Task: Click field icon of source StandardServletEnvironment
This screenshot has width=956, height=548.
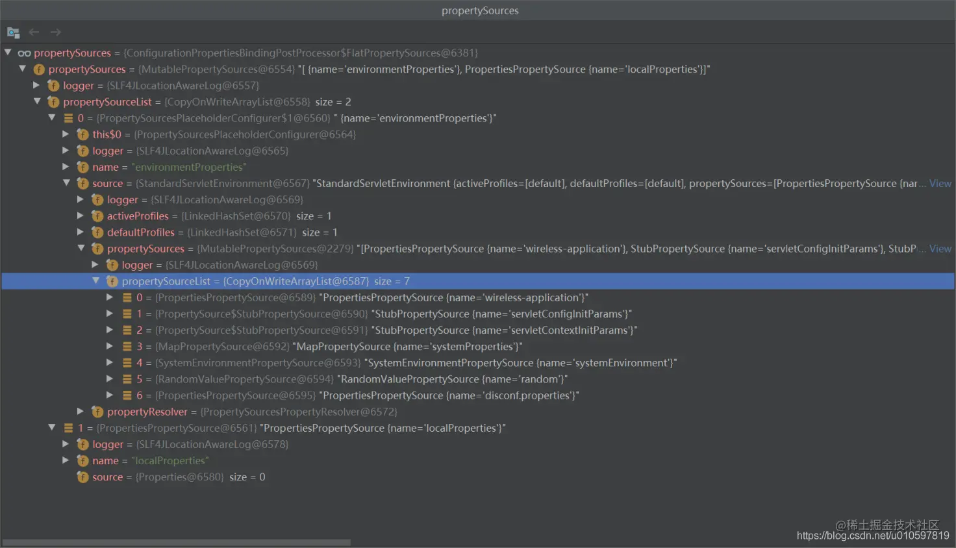Action: [82, 183]
